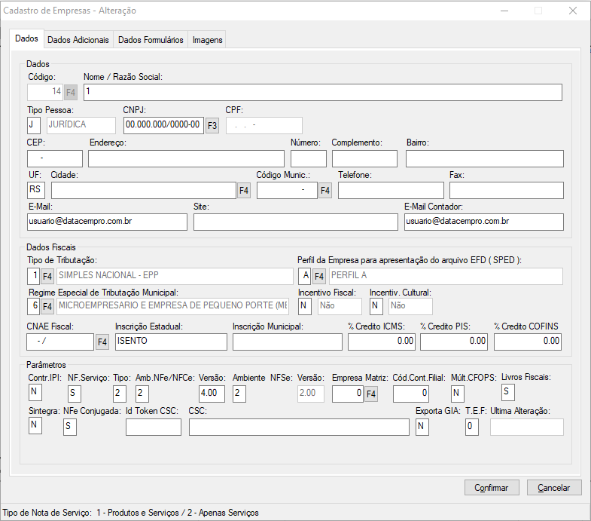Select the NF.Serviço box
591x521 pixels.
pyautogui.click(x=75, y=394)
